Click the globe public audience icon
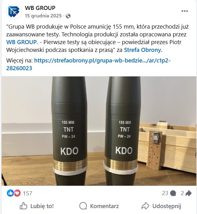This screenshot has width=197, height=214. click(68, 16)
